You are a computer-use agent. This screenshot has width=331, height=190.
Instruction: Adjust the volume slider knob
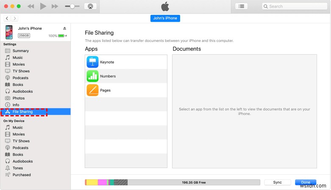pyautogui.click(x=72, y=6)
